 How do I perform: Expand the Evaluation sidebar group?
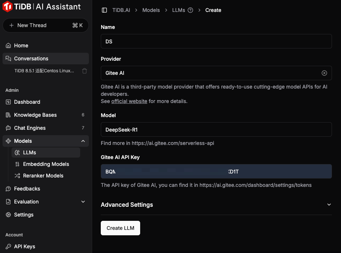[83, 202]
